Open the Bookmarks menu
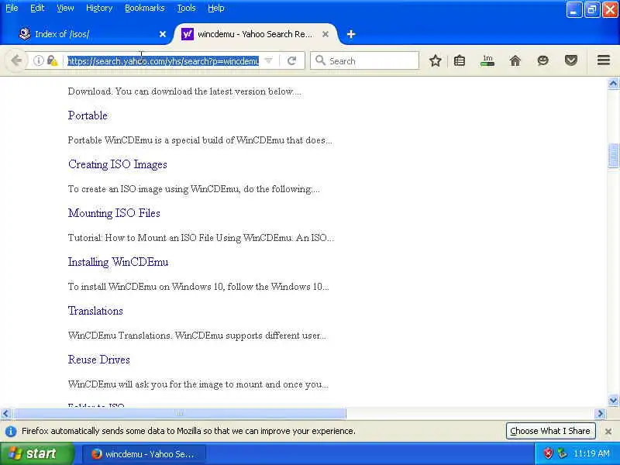Image resolution: width=620 pixels, height=465 pixels. (145, 8)
